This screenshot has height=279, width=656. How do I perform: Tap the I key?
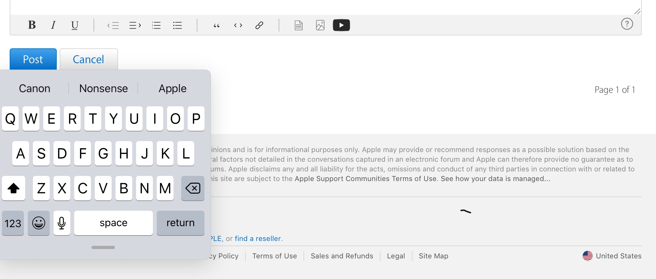155,119
